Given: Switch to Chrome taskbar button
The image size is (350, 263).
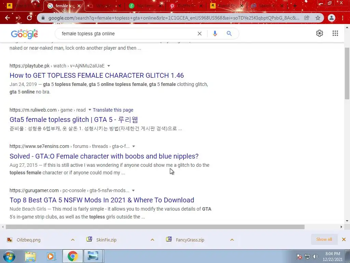Looking at the screenshot, I should pyautogui.click(x=72, y=256).
